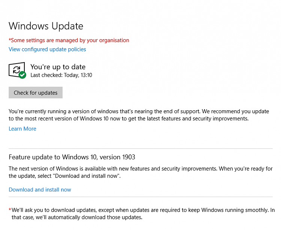
Task: Select the Windows Update page heading
Action: click(46, 26)
